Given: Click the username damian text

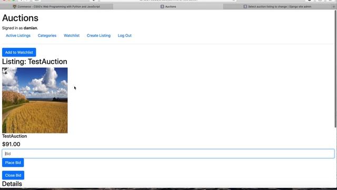Looking at the screenshot, I should click(x=31, y=28).
